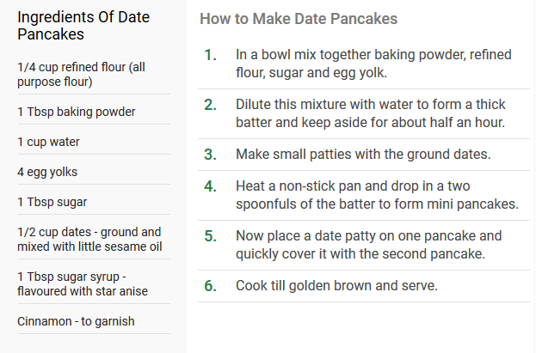536x353 pixels.
Task: Click the green step number 4
Action: pos(210,186)
